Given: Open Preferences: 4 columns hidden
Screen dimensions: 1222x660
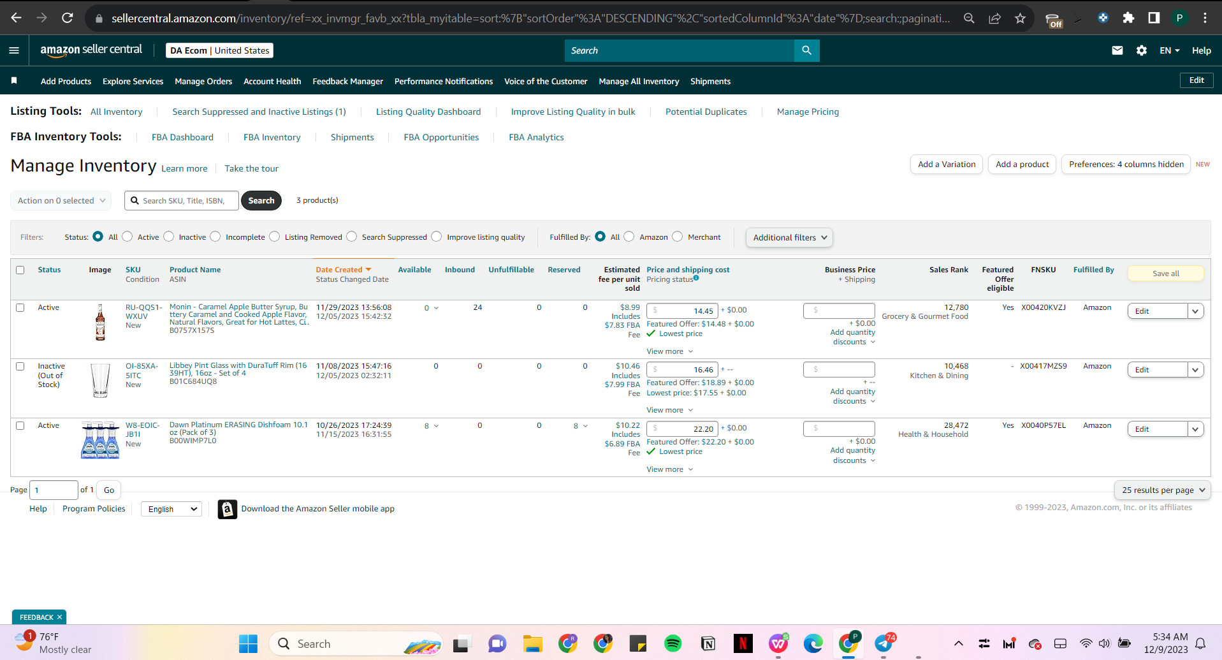Looking at the screenshot, I should coord(1126,164).
